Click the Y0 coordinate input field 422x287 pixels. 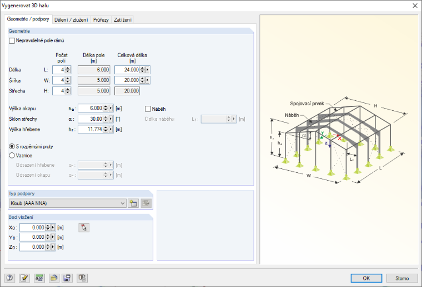coord(32,237)
